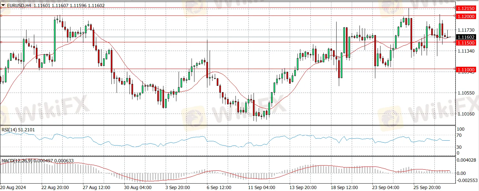Select the left handle of the 1.11000 line
The width and height of the screenshot is (479, 191).
pyautogui.click(x=1, y=68)
